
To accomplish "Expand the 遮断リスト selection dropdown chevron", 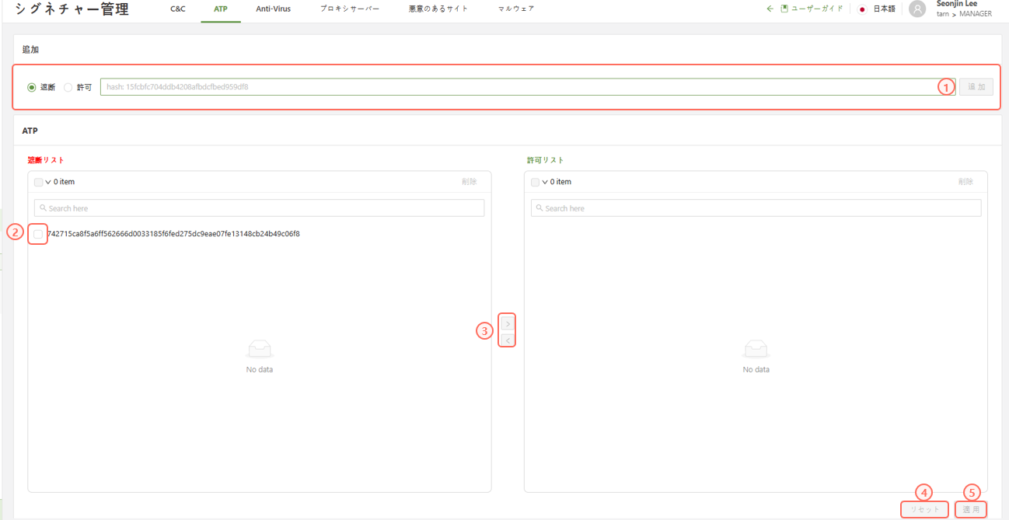I will (48, 182).
